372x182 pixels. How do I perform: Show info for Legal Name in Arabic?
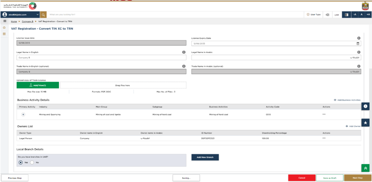359,52
